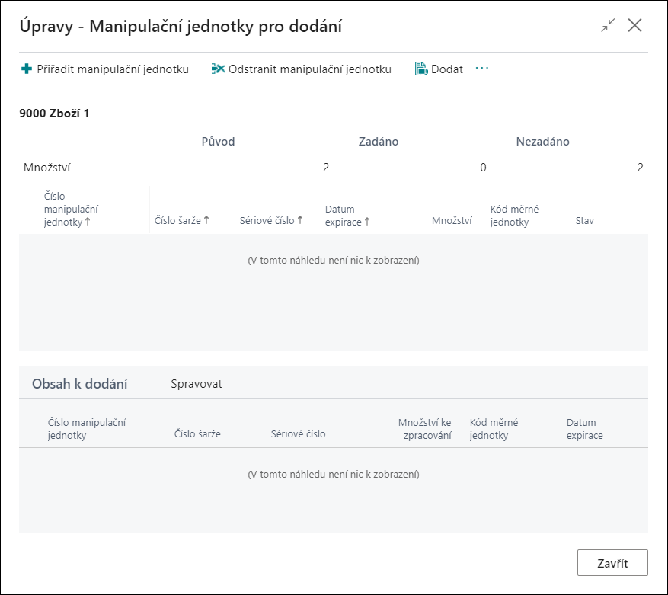Image resolution: width=668 pixels, height=595 pixels.
Task: Sort by Sériové číslo column arrow
Action: pyautogui.click(x=300, y=220)
